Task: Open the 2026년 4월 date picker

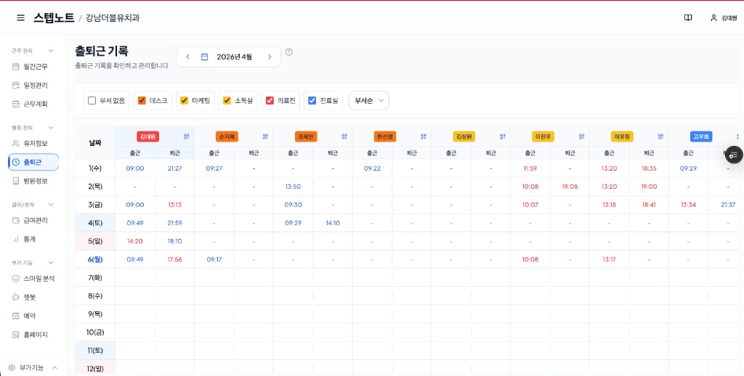Action: [229, 57]
